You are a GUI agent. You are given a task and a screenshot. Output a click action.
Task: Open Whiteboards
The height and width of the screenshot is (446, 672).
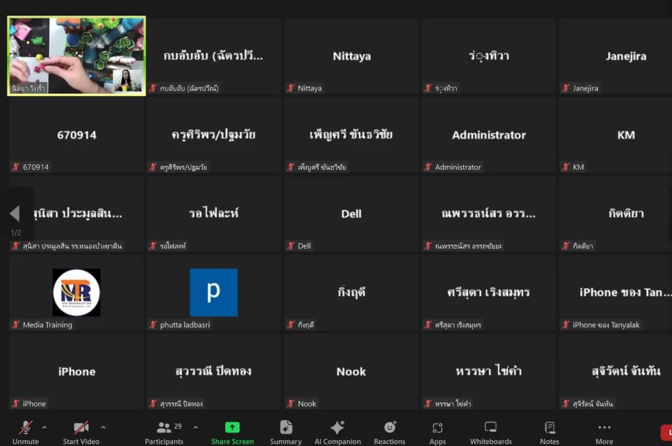[490, 431]
